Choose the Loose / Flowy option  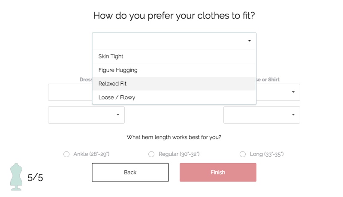117,97
